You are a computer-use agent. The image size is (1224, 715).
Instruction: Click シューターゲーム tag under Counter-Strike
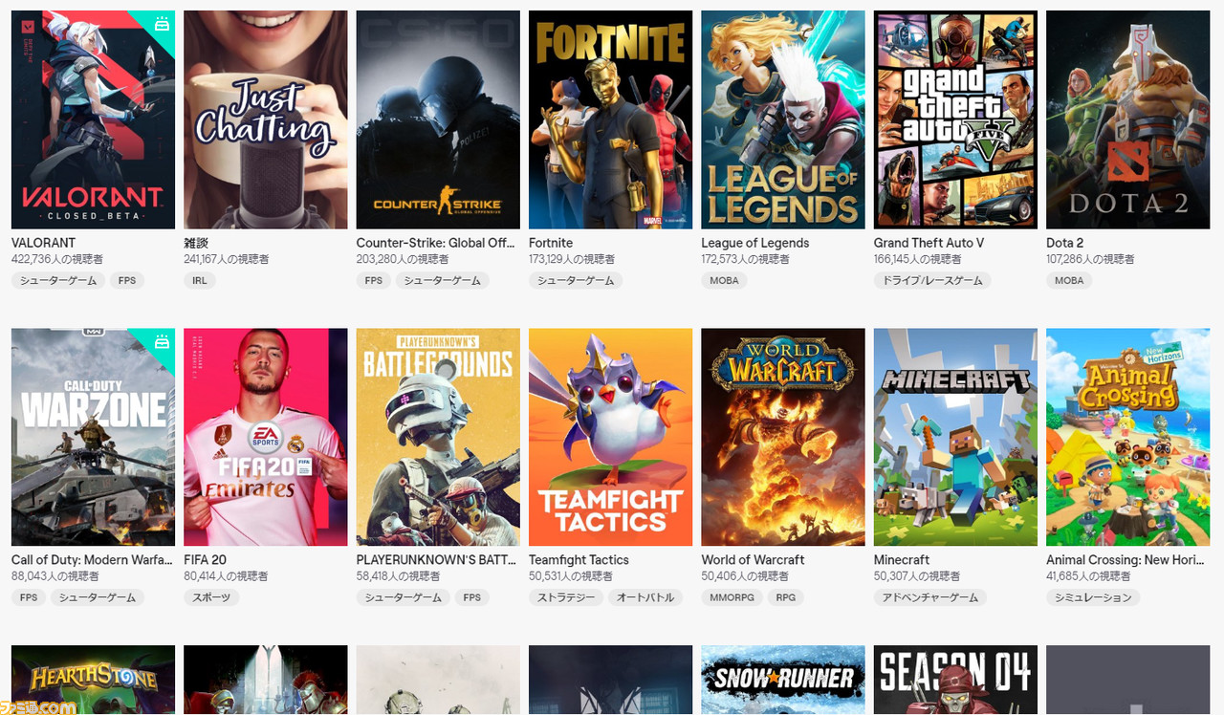(443, 280)
